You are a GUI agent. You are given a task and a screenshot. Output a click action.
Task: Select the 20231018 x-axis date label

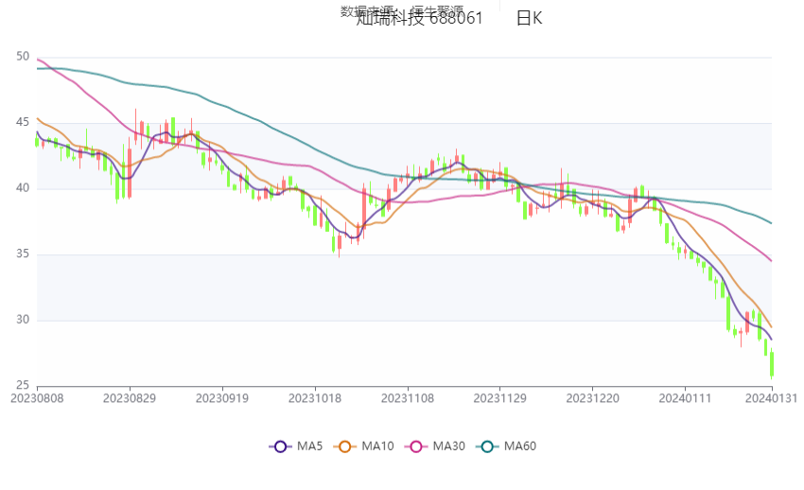[315, 399]
